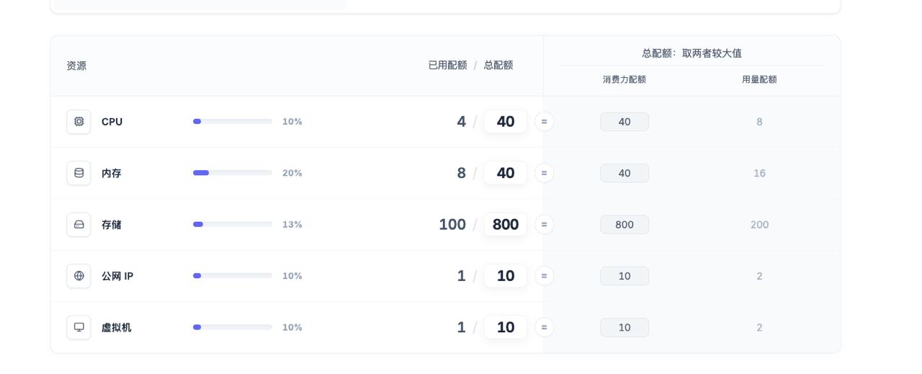Click CPU used quota value 4
Image resolution: width=922 pixels, height=374 pixels.
pos(462,122)
